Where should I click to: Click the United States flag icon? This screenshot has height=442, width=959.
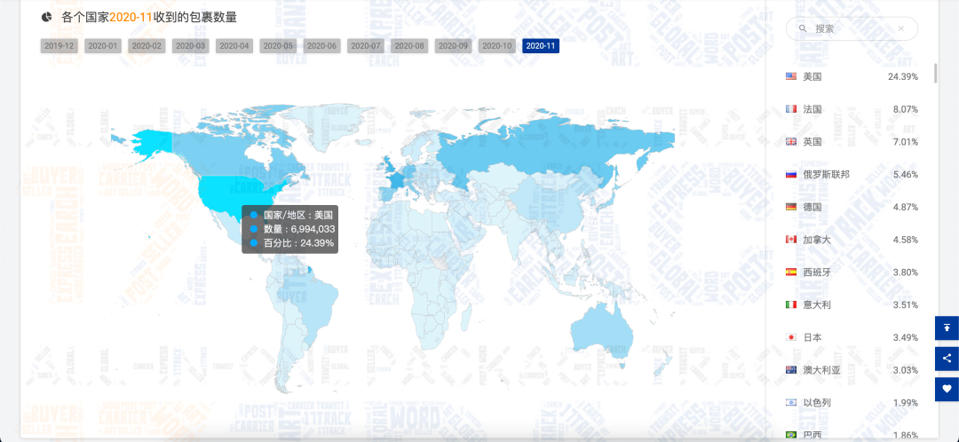point(791,76)
